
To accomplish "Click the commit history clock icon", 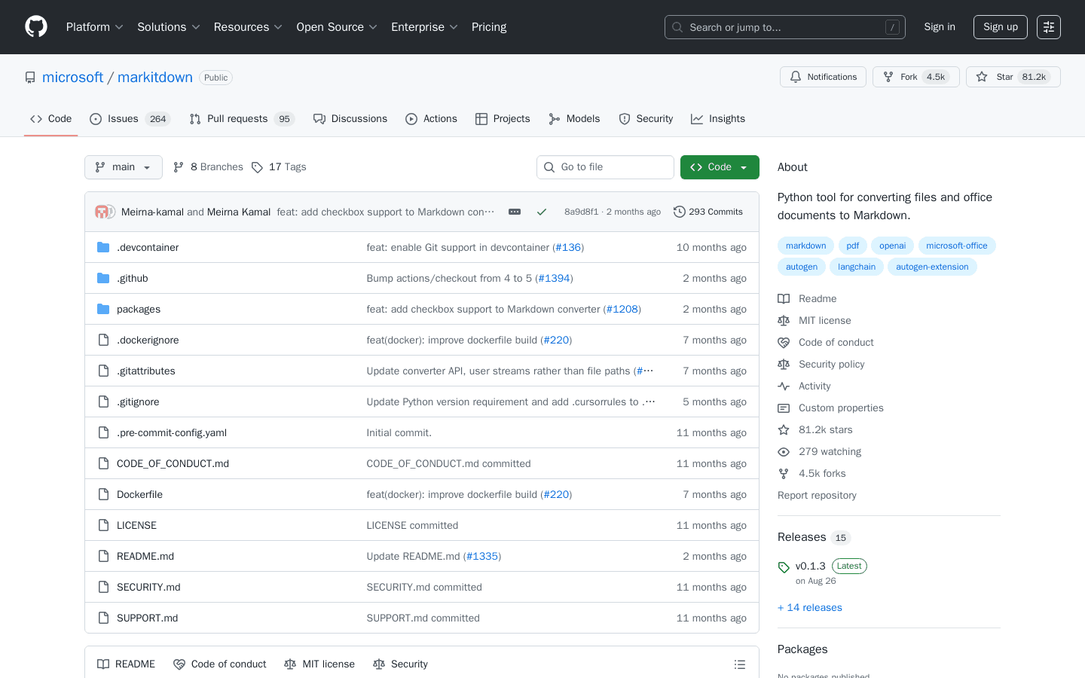I will tap(680, 212).
